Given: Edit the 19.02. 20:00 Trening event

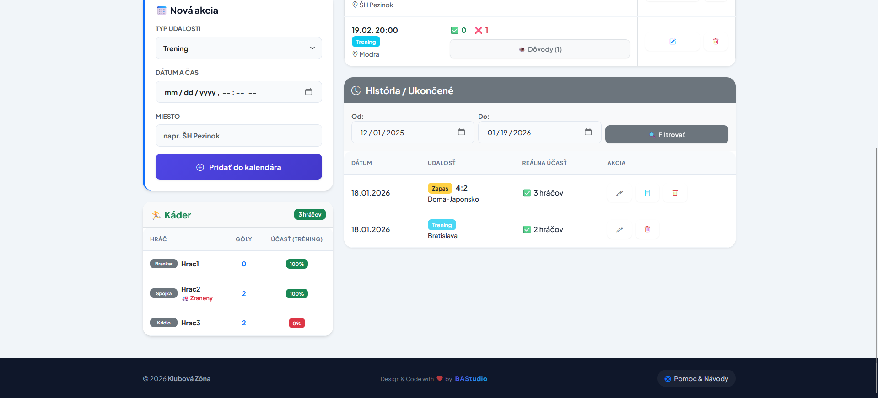Looking at the screenshot, I should point(672,42).
